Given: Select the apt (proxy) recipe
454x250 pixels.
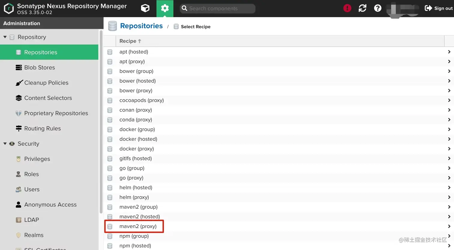Looking at the screenshot, I should pyautogui.click(x=279, y=61).
